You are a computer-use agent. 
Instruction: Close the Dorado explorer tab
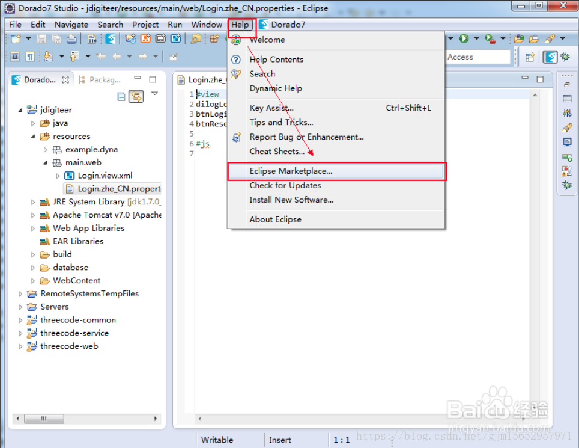(65, 80)
